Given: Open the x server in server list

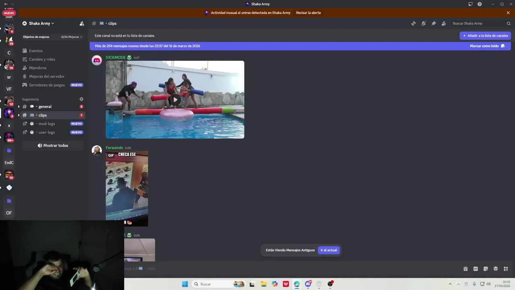Looking at the screenshot, I should click(9, 126).
